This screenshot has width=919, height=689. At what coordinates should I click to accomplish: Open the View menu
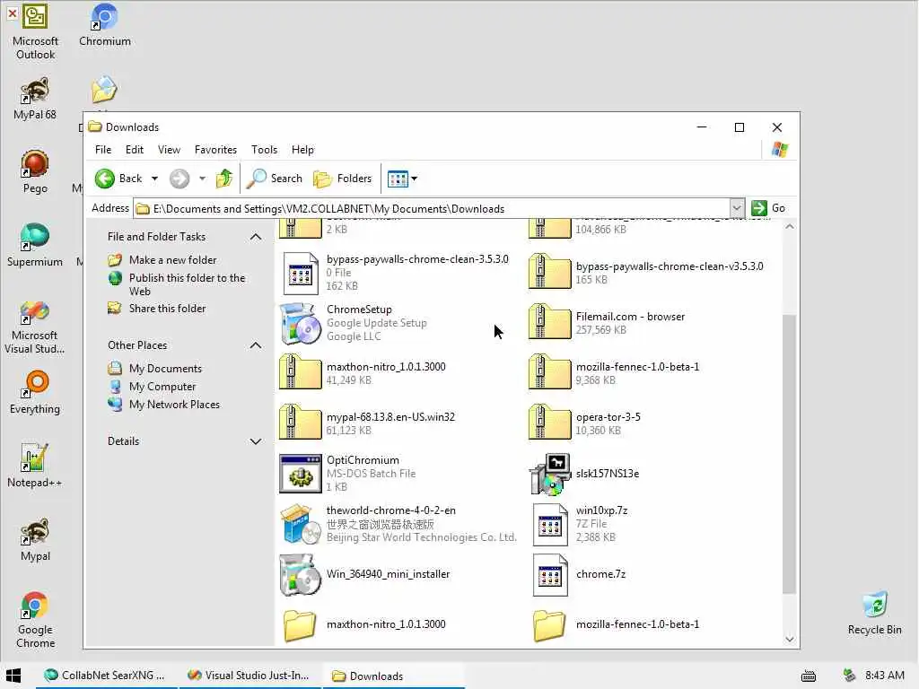tap(169, 150)
